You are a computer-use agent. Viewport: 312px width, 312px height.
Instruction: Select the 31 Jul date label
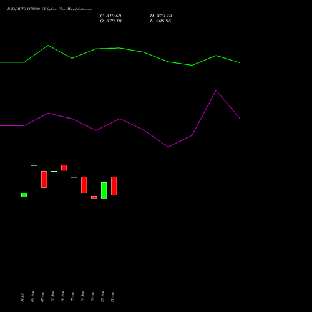[22, 298]
